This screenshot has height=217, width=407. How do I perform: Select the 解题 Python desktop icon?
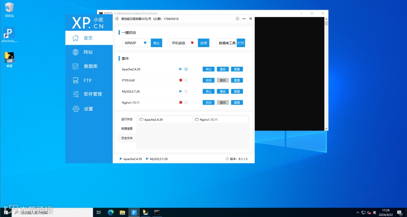click(x=9, y=60)
